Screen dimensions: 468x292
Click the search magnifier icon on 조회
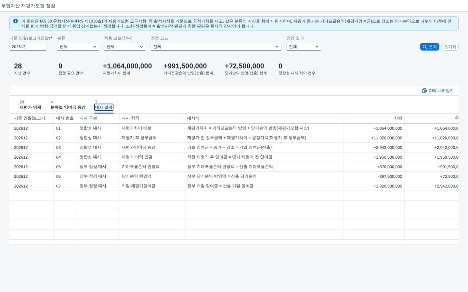pyautogui.click(x=424, y=47)
